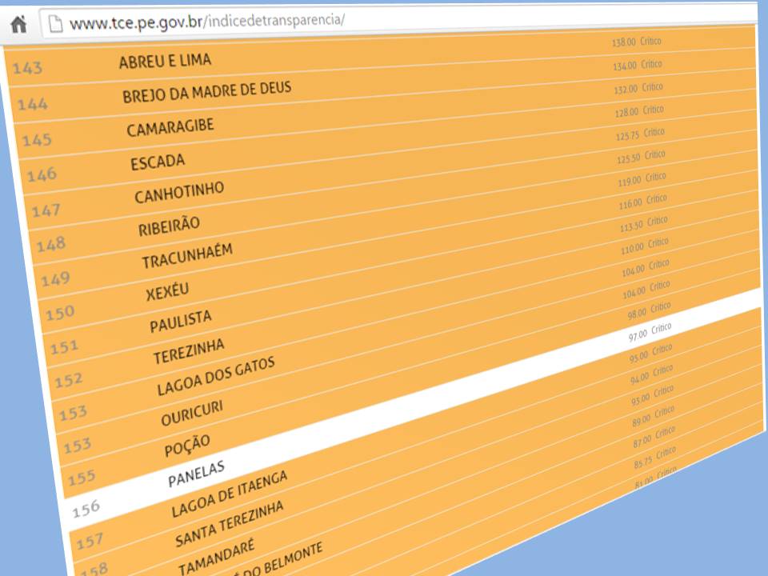Click on CAMARAGIBE in the ranking list
Viewport: 768px width, 576px height.
(x=170, y=127)
